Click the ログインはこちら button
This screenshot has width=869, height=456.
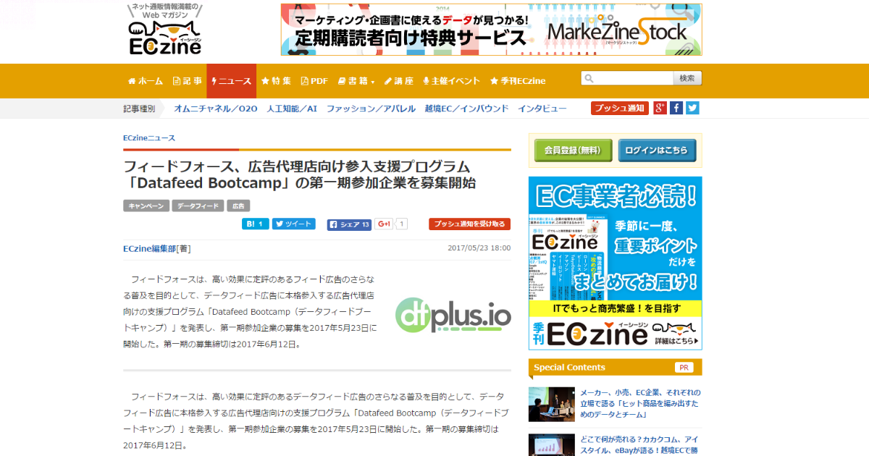658,151
